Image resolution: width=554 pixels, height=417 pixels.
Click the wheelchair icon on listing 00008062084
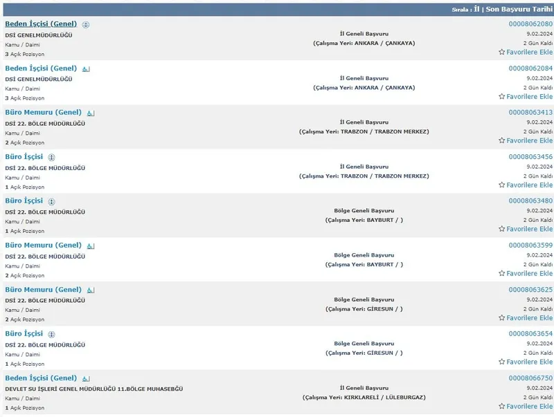pyautogui.click(x=86, y=68)
